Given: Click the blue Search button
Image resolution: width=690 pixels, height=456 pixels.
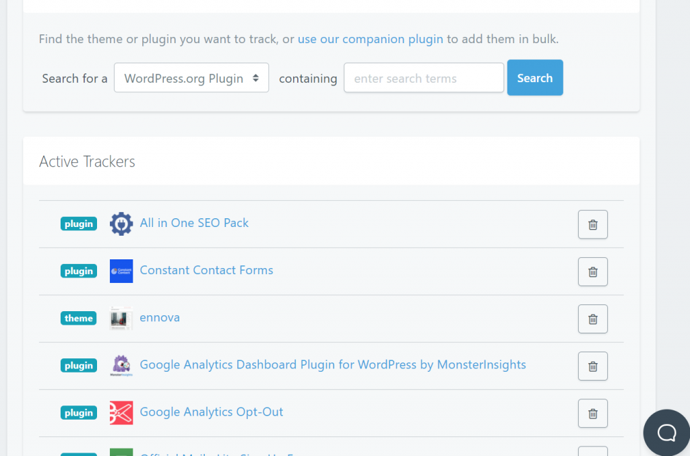Looking at the screenshot, I should pos(535,78).
